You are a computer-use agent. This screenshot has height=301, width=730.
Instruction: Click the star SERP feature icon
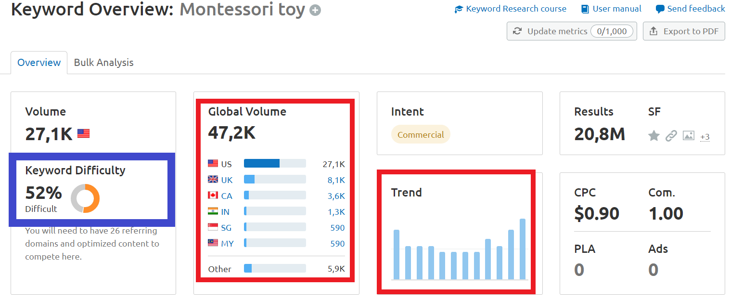[x=653, y=136]
